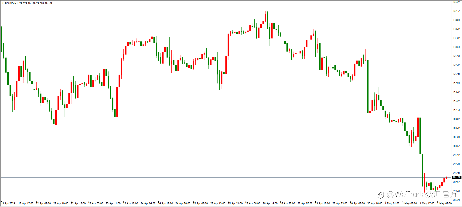
Task: Select the 81.150 price scale label
Action: 457,110
